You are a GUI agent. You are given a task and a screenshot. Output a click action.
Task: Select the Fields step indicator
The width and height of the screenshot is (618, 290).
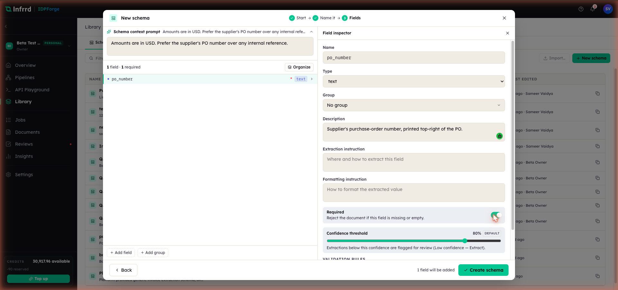[x=351, y=18]
